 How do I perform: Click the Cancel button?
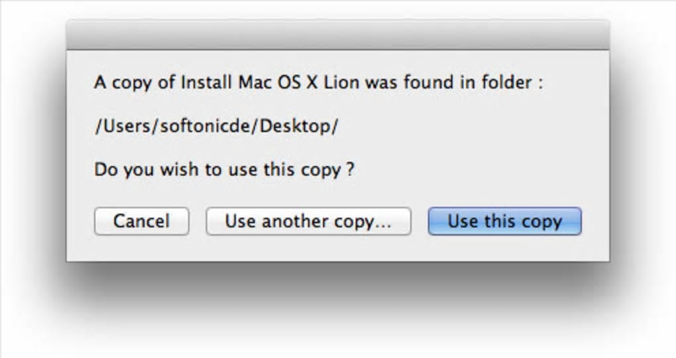(x=141, y=221)
